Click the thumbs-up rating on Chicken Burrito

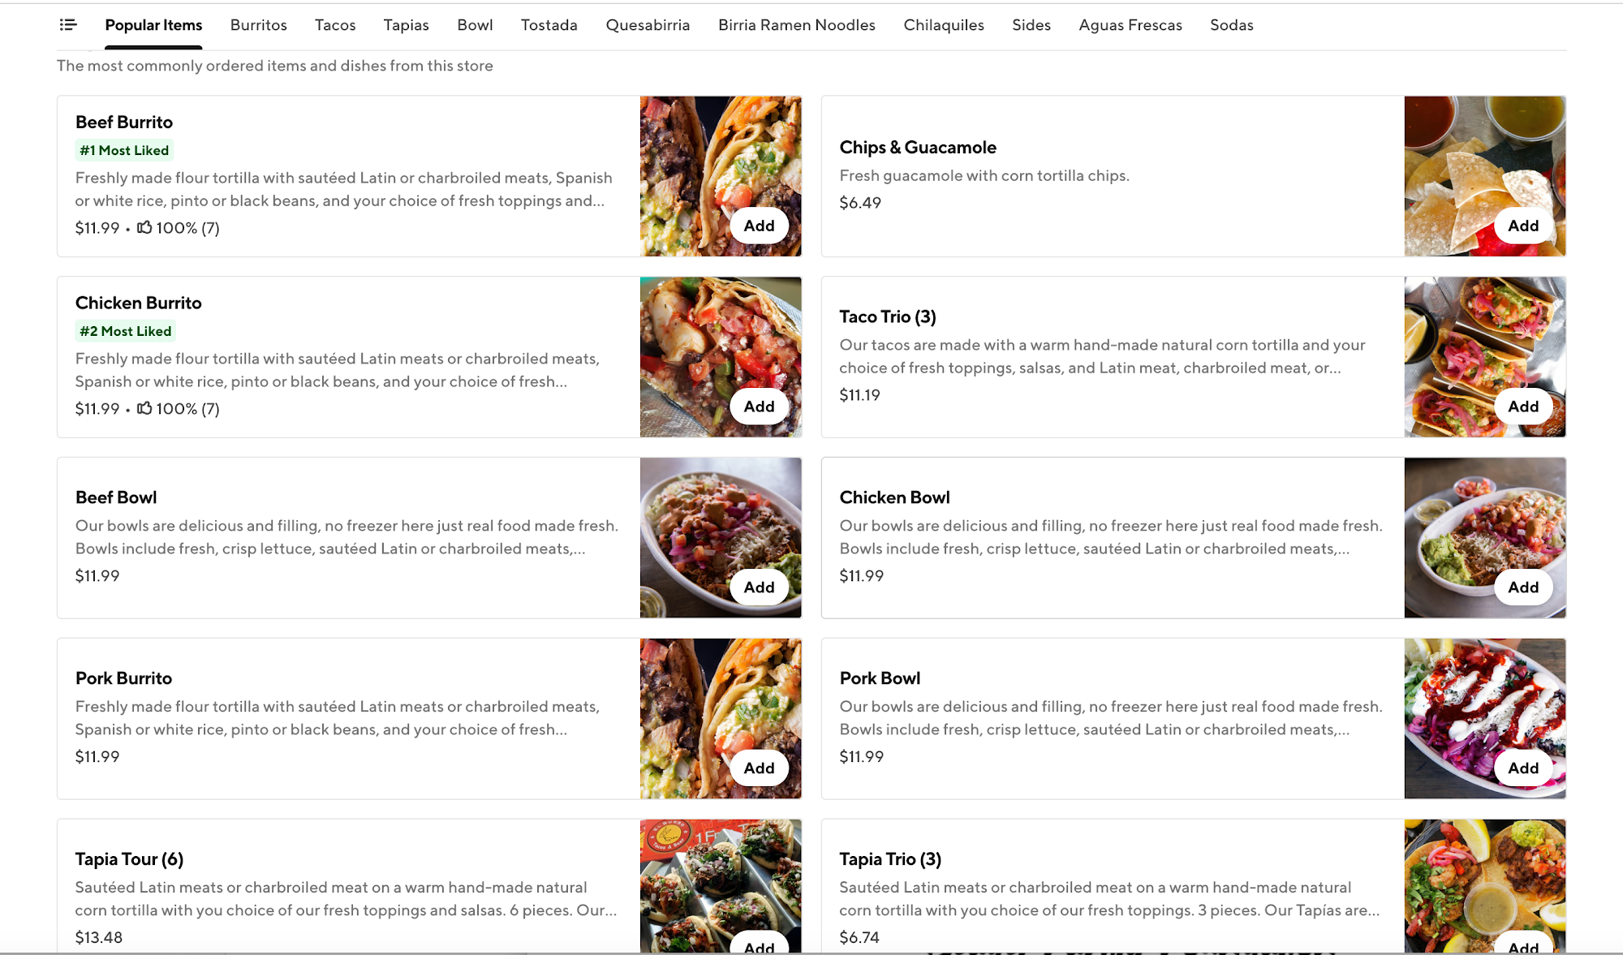click(x=178, y=408)
